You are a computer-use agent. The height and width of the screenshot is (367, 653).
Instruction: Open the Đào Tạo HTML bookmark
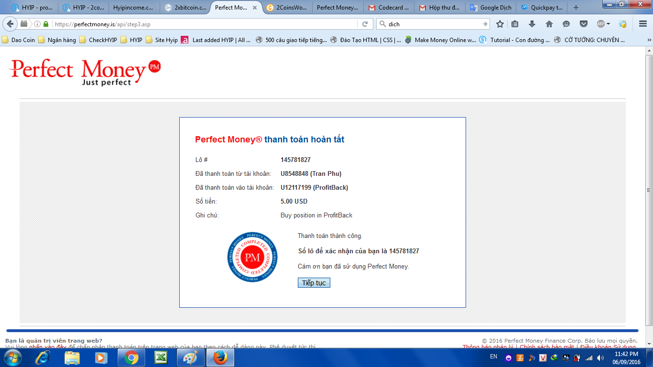pyautogui.click(x=366, y=40)
